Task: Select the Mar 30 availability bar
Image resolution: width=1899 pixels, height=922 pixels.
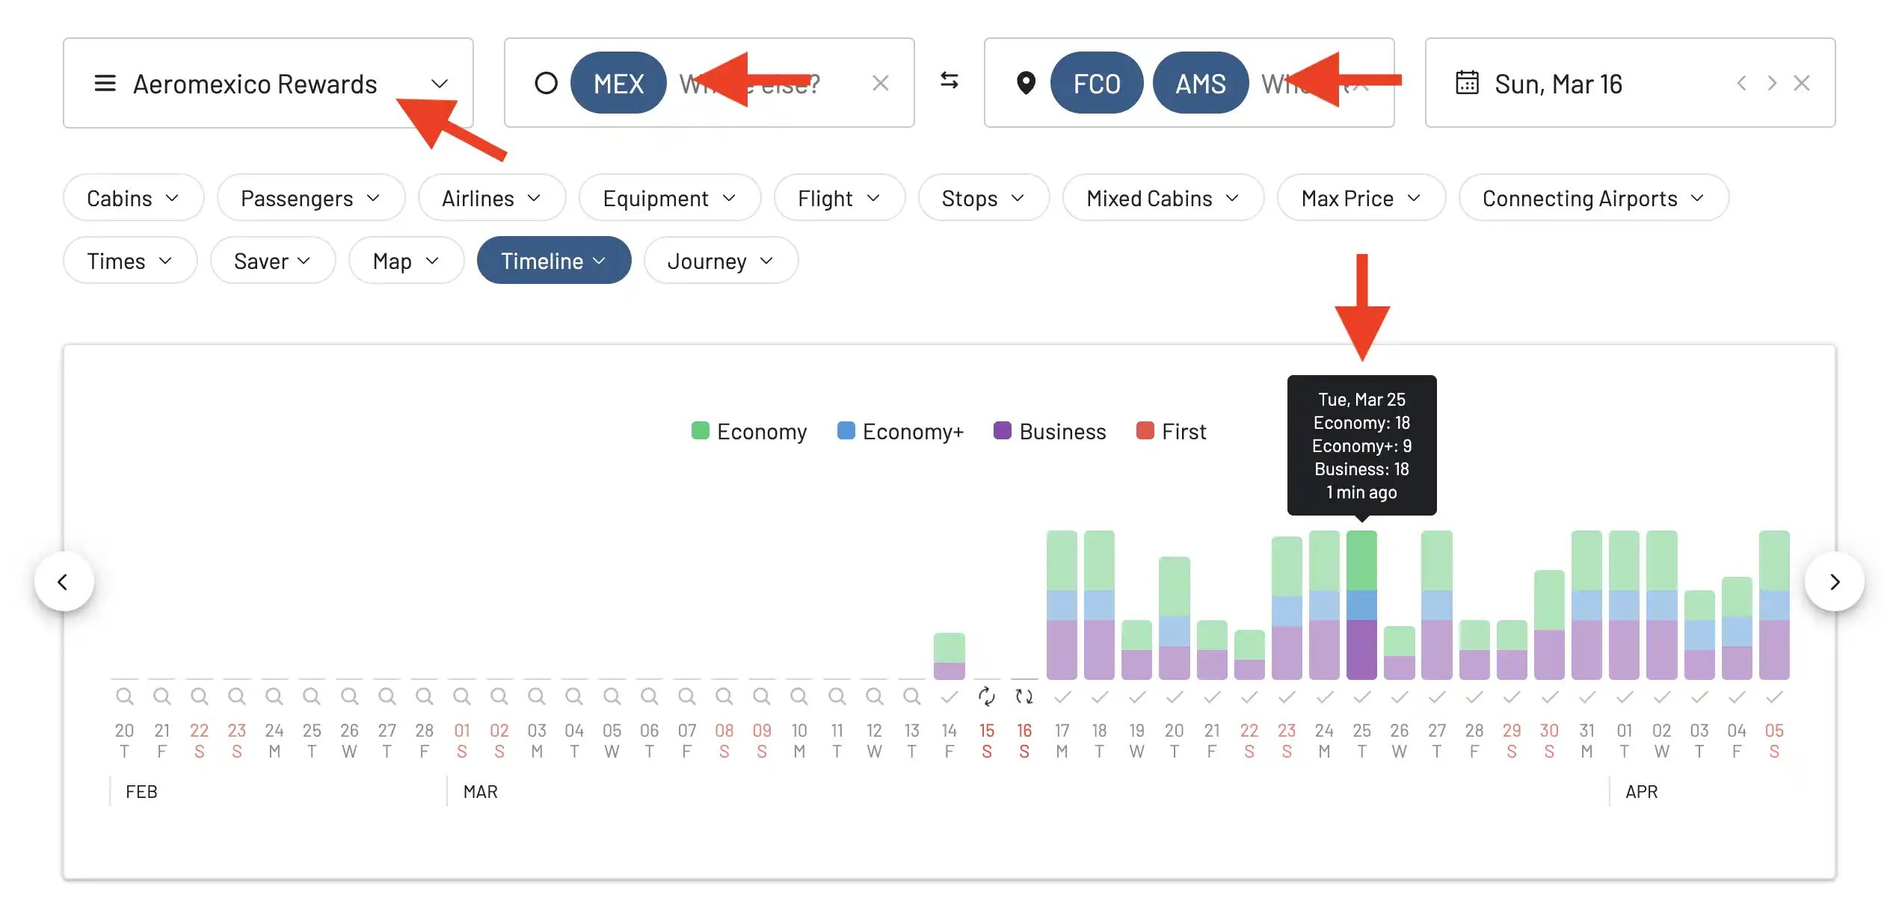Action: [1549, 625]
